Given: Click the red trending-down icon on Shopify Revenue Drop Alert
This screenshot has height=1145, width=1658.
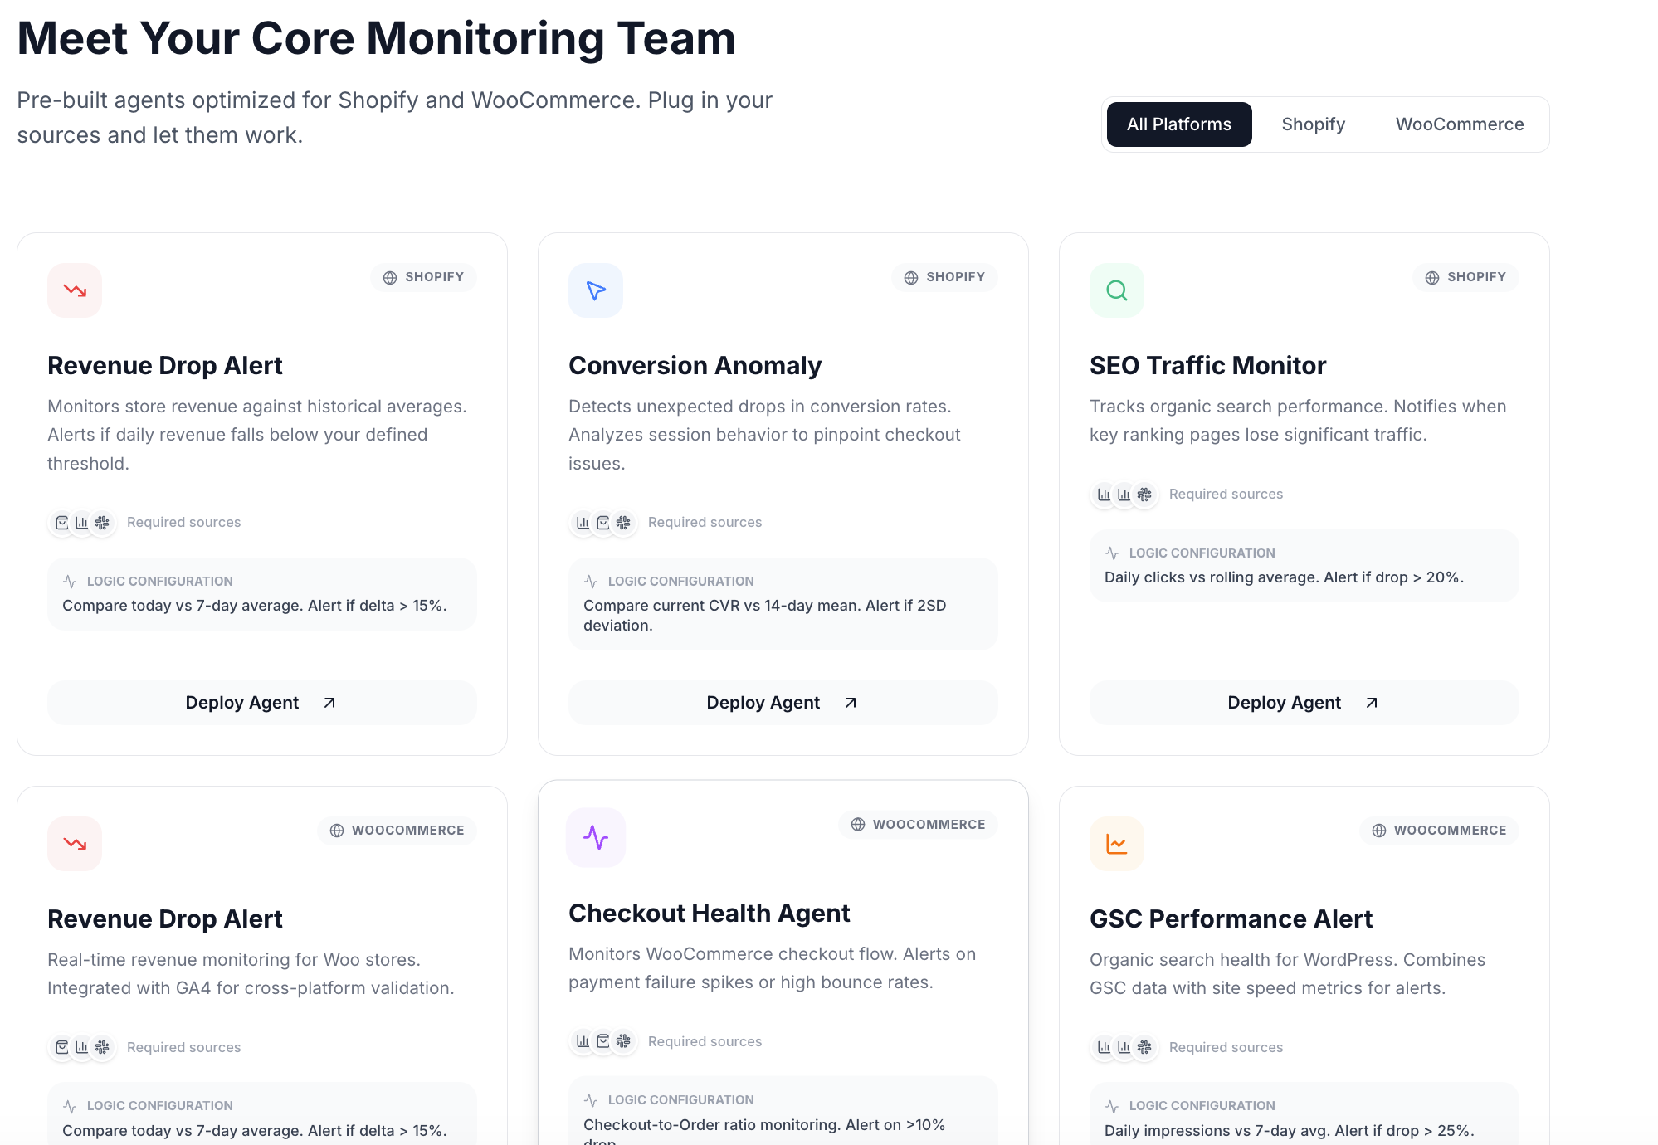Looking at the screenshot, I should coord(75,290).
